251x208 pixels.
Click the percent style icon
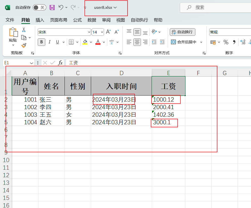click(226, 42)
